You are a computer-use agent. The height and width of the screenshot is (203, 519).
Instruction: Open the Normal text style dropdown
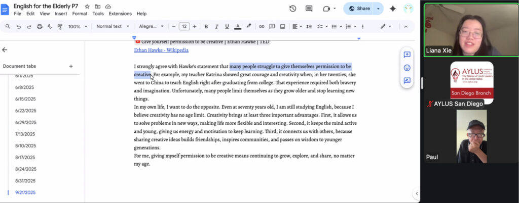(113, 26)
